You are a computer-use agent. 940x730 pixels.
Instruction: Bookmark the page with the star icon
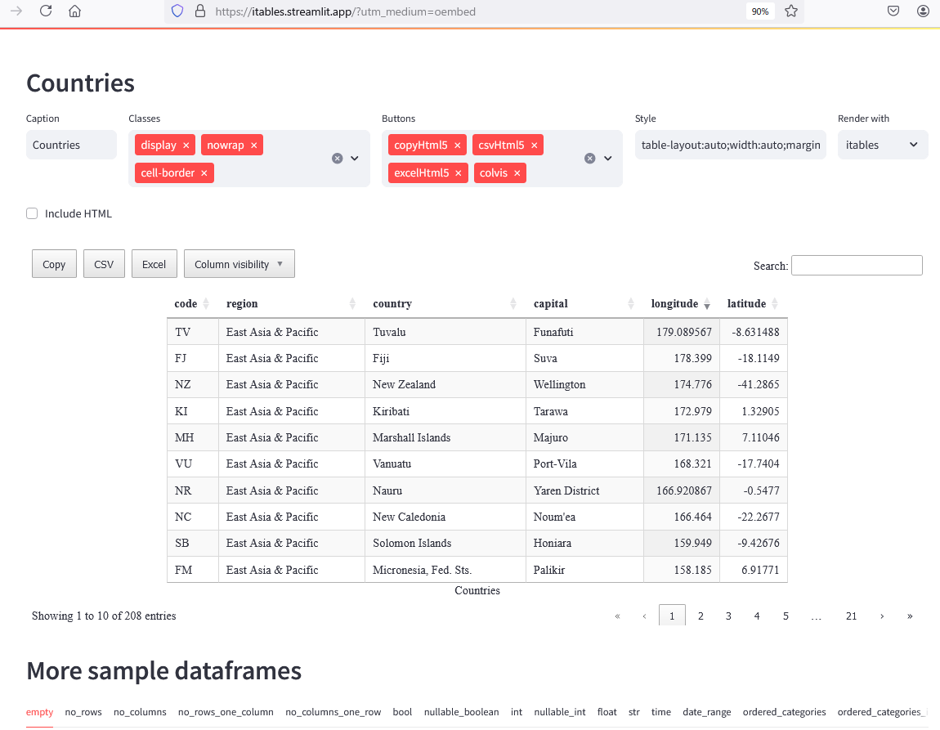(x=791, y=11)
